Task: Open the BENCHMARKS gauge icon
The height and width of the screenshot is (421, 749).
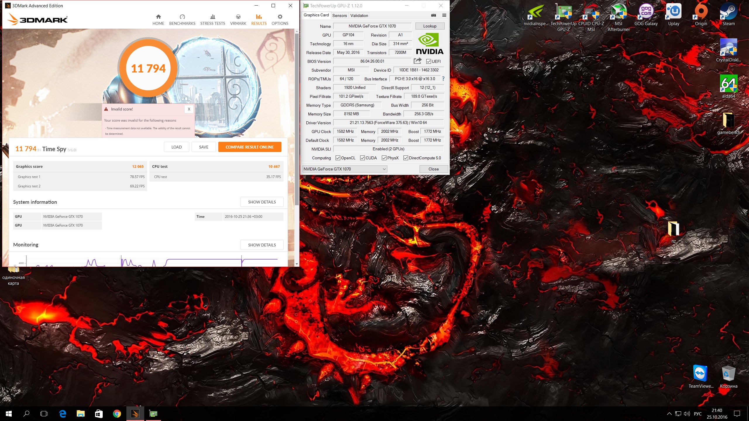Action: tap(182, 17)
